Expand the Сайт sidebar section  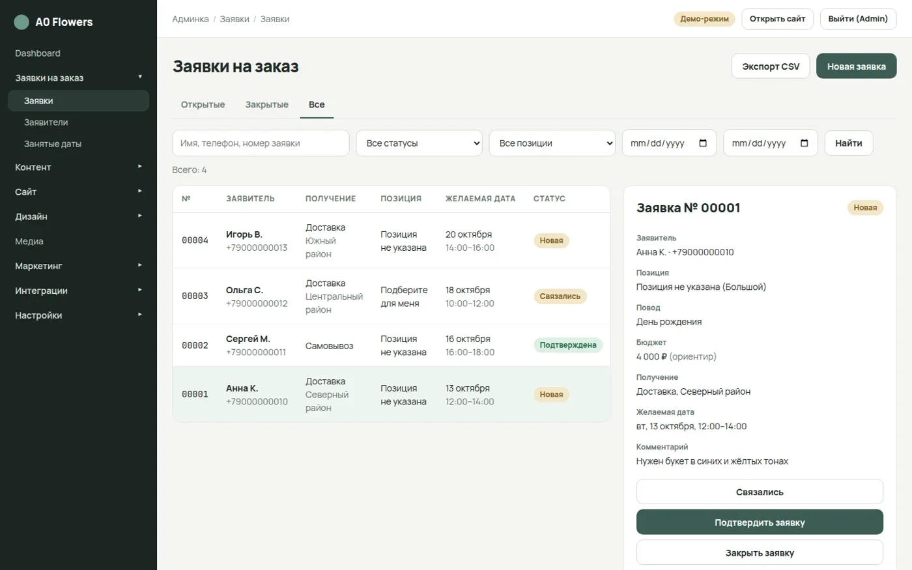click(78, 192)
